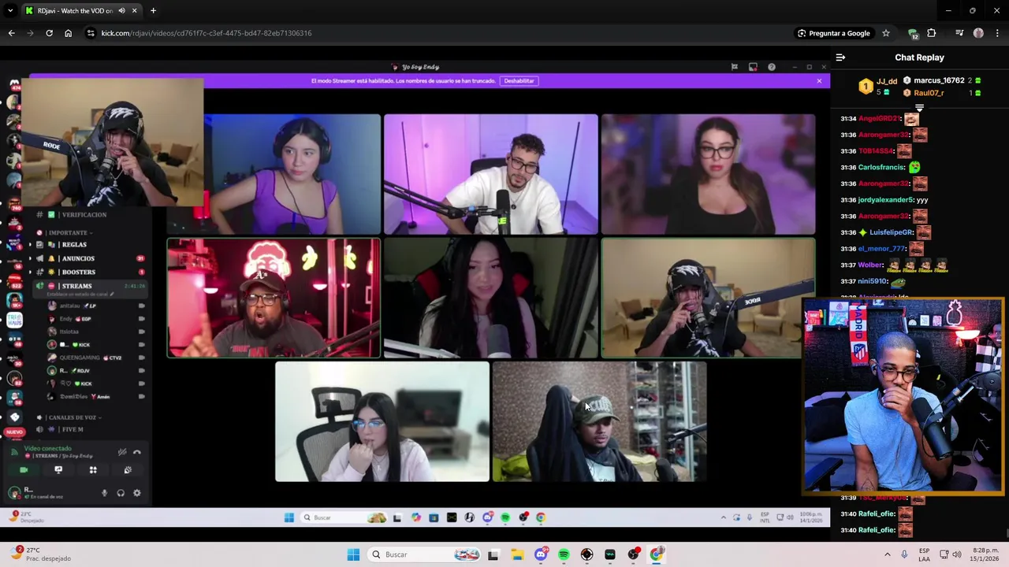Bookmark this page star icon
1009x567 pixels.
pos(886,33)
